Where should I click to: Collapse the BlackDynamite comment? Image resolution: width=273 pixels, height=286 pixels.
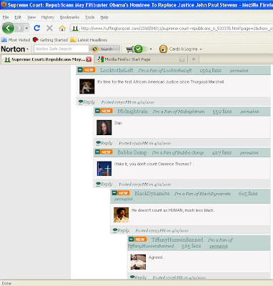[x=114, y=193]
